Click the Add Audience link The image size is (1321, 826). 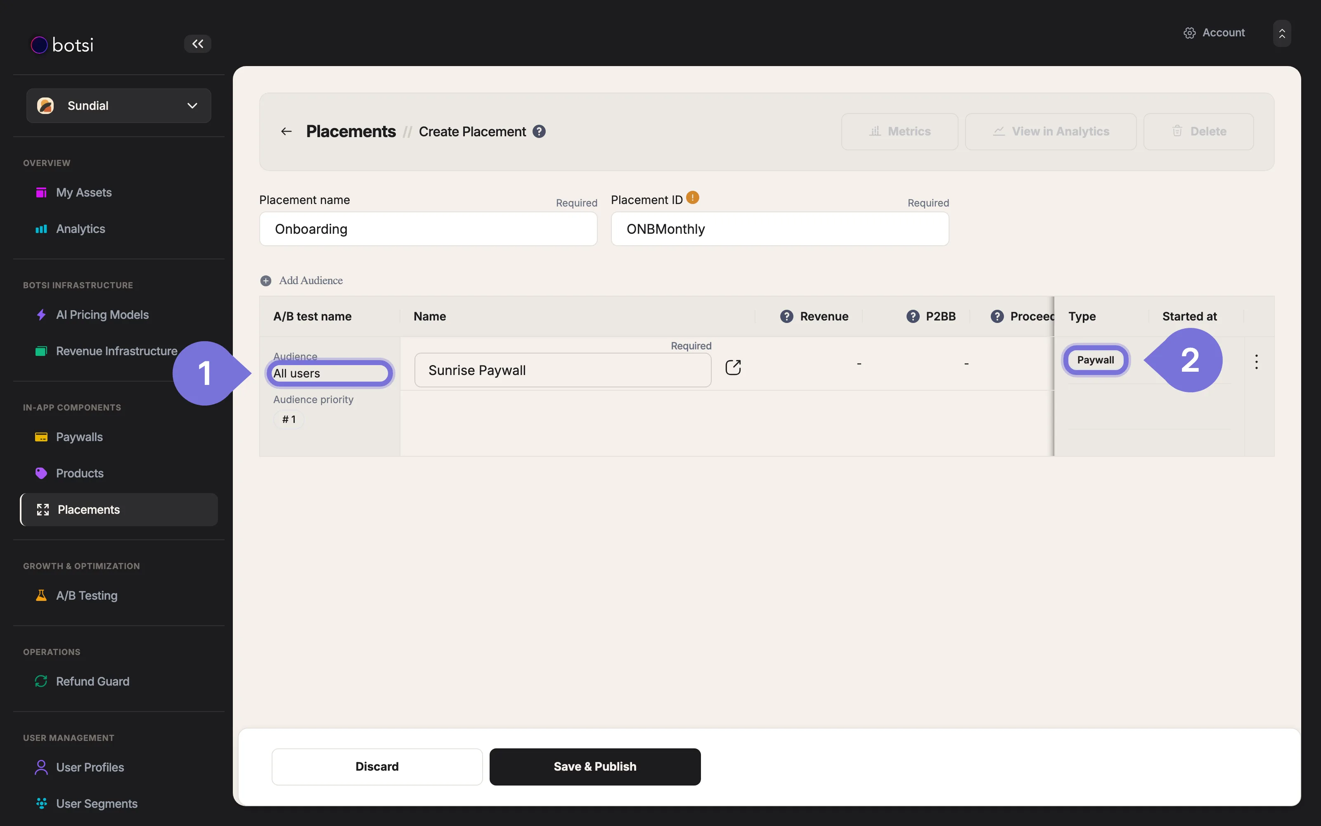click(310, 280)
